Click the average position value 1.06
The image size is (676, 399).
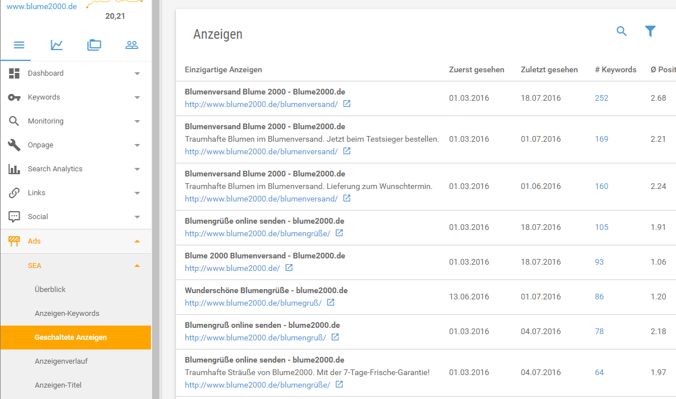pyautogui.click(x=658, y=262)
